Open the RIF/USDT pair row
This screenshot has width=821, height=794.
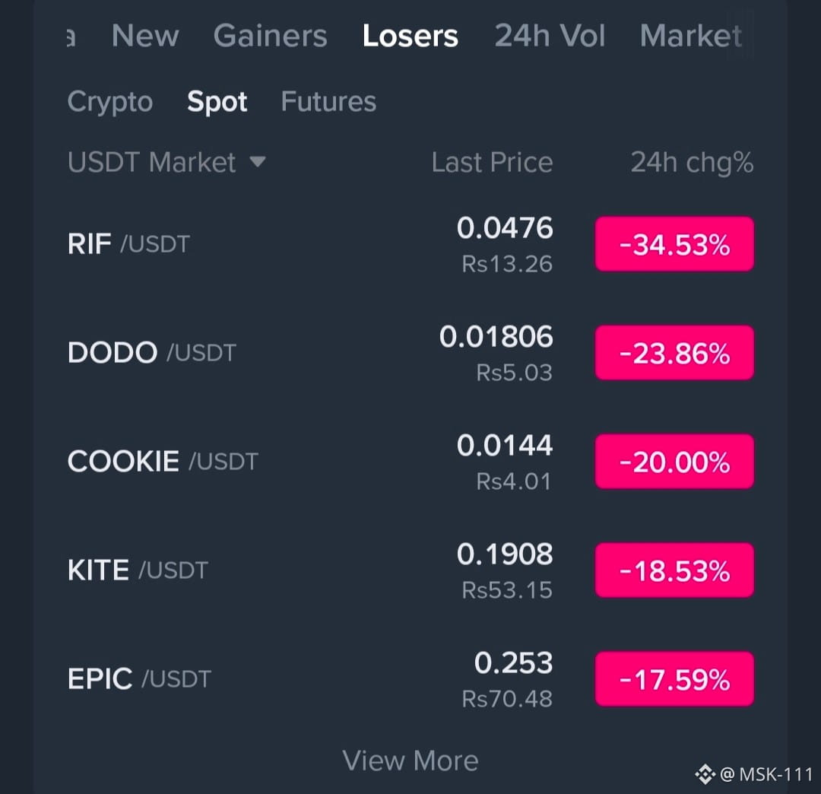coord(410,244)
